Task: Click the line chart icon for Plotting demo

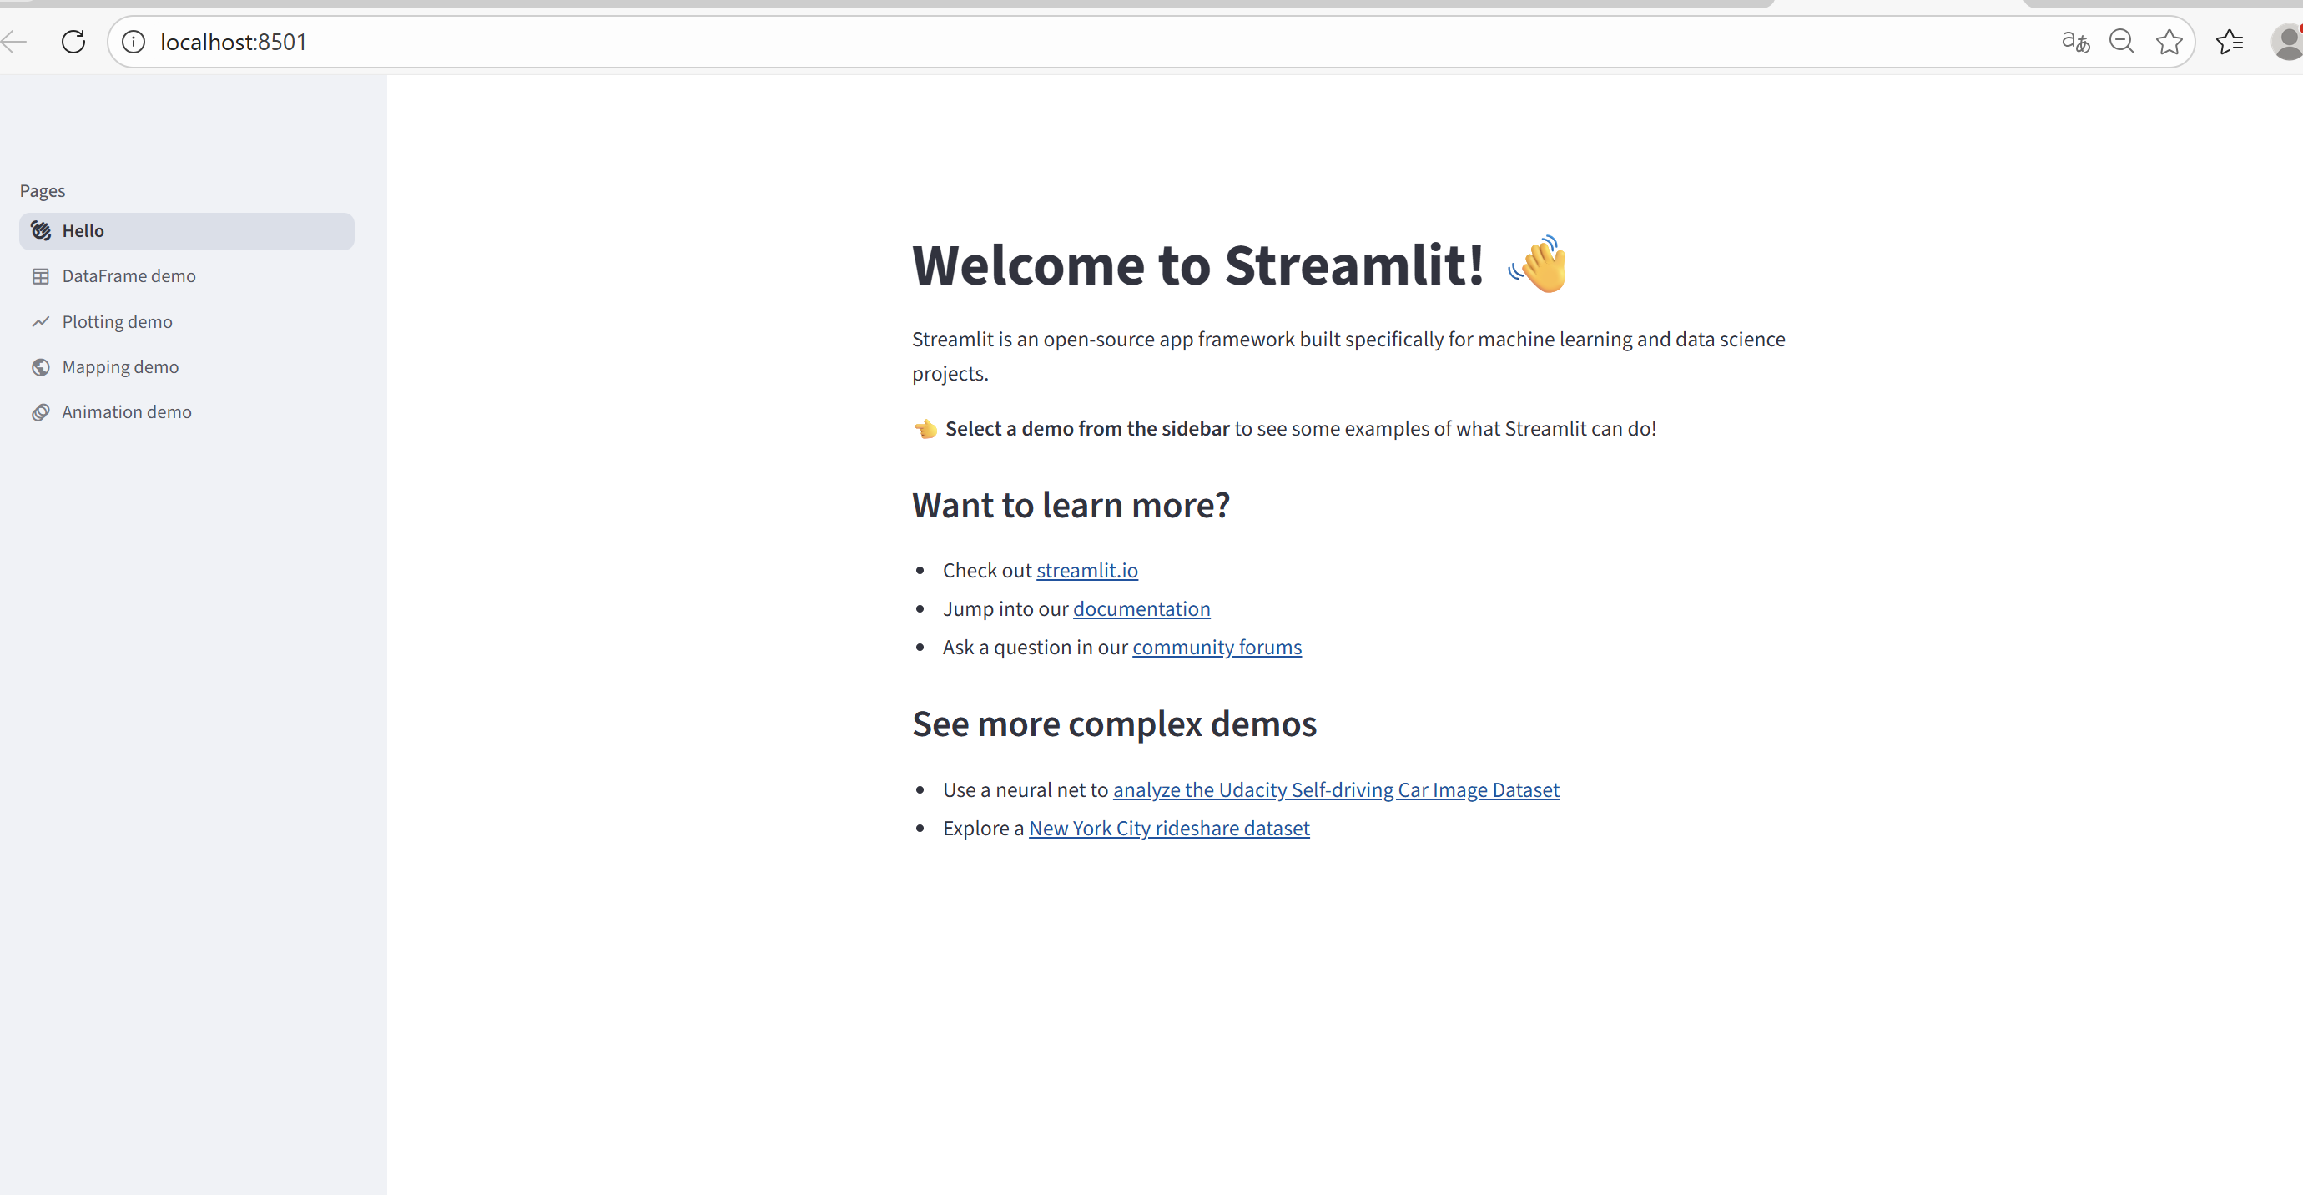Action: (x=41, y=322)
